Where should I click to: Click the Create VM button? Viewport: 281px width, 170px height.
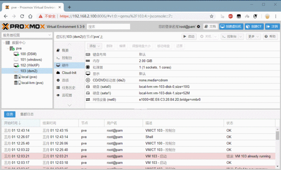tap(231, 27)
